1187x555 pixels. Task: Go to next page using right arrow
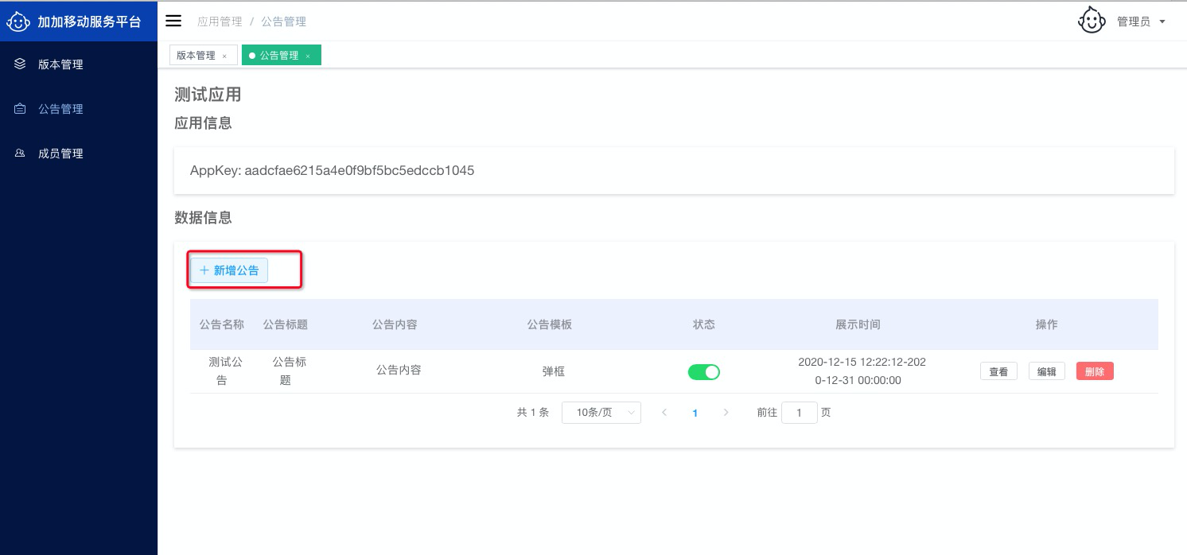(726, 413)
